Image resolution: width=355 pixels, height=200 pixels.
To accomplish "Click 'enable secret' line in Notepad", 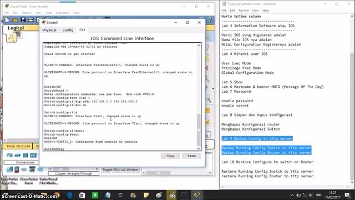I will pyautogui.click(x=235, y=106).
